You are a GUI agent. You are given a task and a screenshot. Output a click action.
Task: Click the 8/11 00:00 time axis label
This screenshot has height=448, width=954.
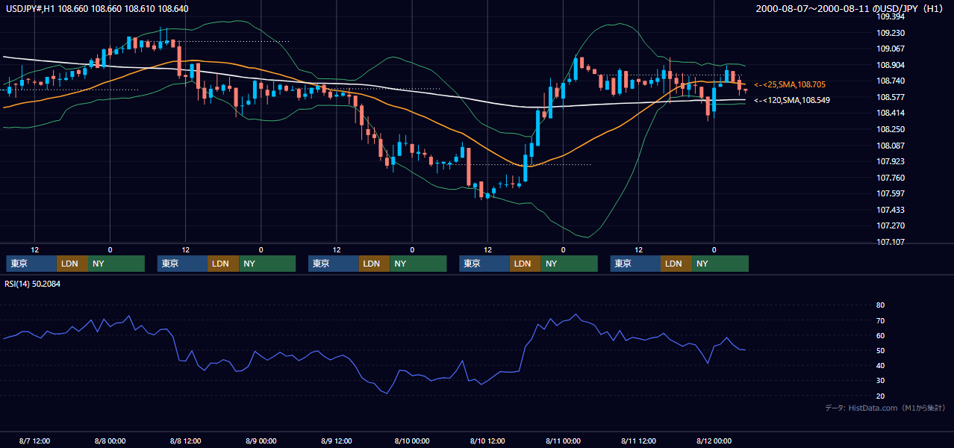(563, 441)
